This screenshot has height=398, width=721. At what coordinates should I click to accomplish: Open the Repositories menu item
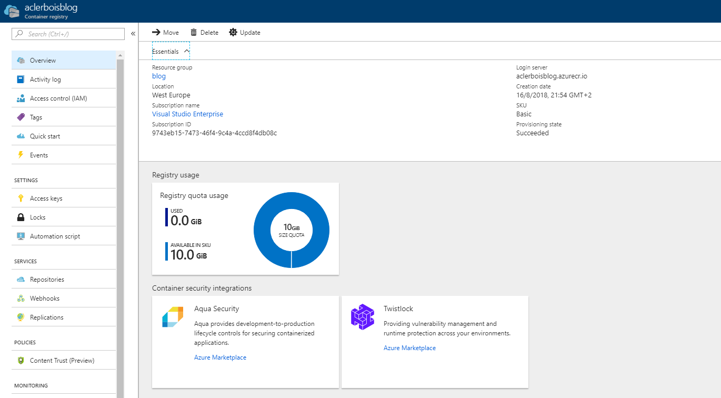(x=47, y=280)
